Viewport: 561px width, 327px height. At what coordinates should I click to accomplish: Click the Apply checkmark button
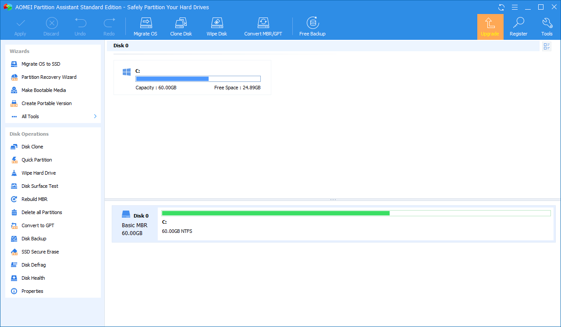coord(20,27)
